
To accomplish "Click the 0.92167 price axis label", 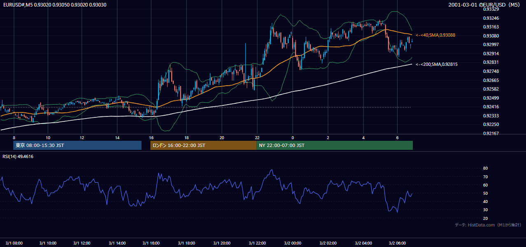I will pos(491,133).
